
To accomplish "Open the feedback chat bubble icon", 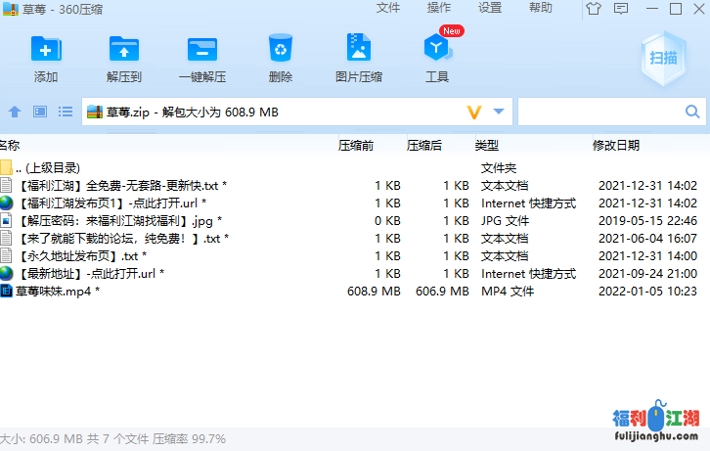I will [621, 9].
